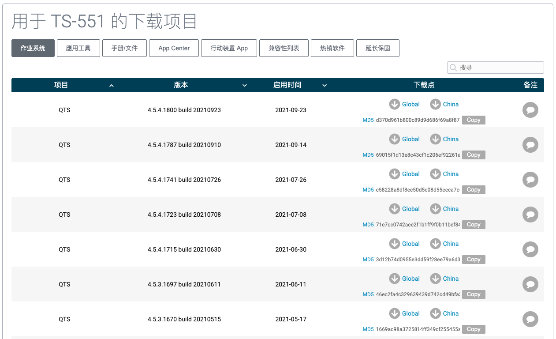Open the remark bubble for QTS 4.5.3.1670
Viewport: 556px width, 339px height.
[x=530, y=319]
